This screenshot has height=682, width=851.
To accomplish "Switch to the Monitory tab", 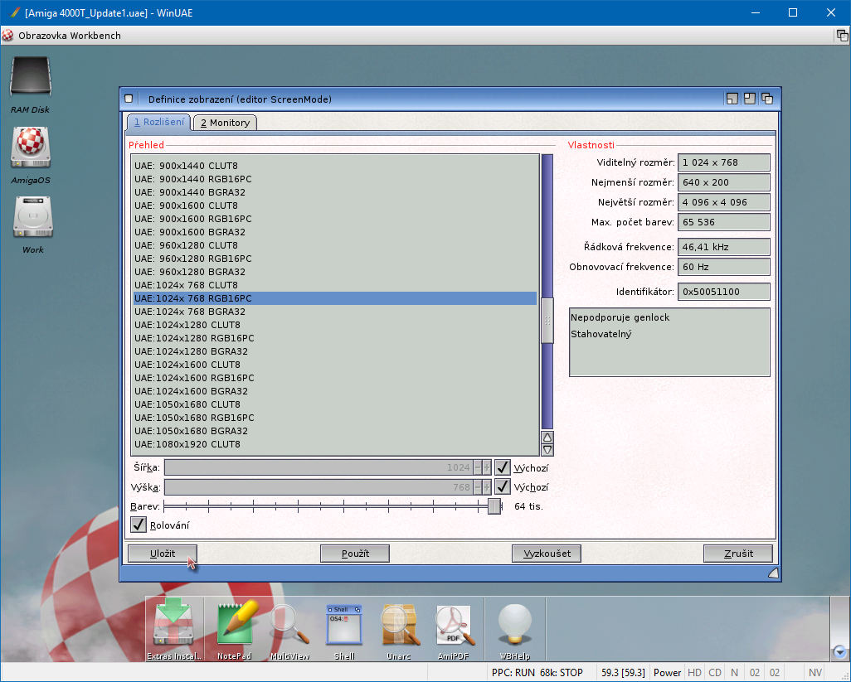I will coord(225,123).
